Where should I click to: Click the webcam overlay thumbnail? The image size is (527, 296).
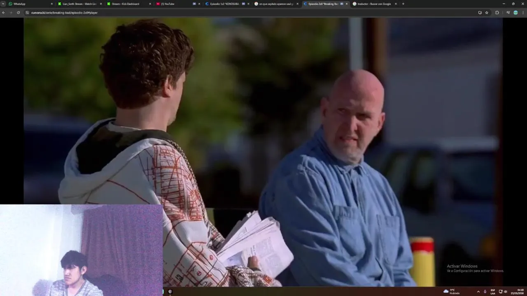tap(81, 250)
